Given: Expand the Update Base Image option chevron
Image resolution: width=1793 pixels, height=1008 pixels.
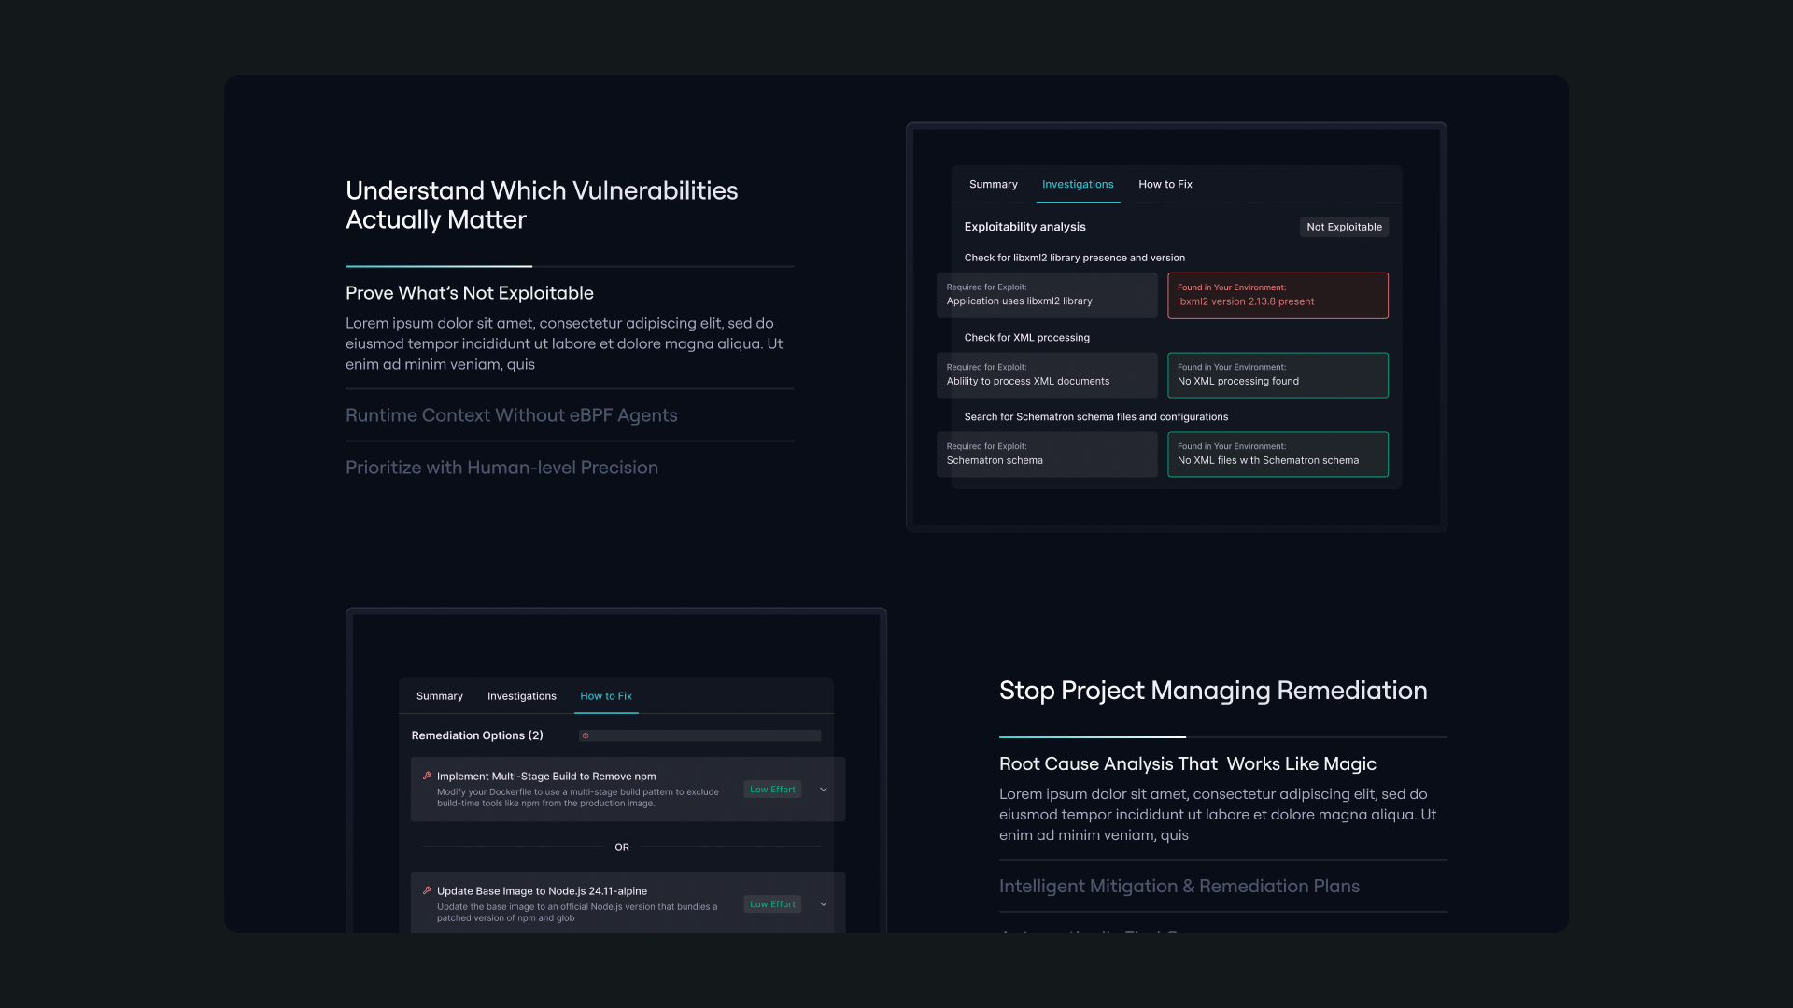Looking at the screenshot, I should tap(824, 904).
